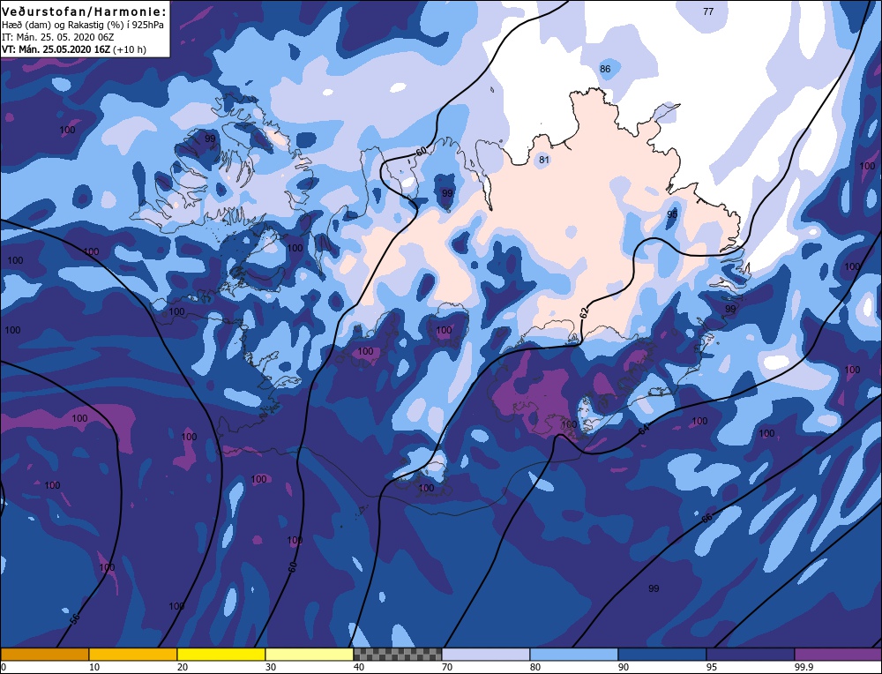Image resolution: width=882 pixels, height=674 pixels.
Task: Click the '86' humidity value on the map
Action: 605,69
